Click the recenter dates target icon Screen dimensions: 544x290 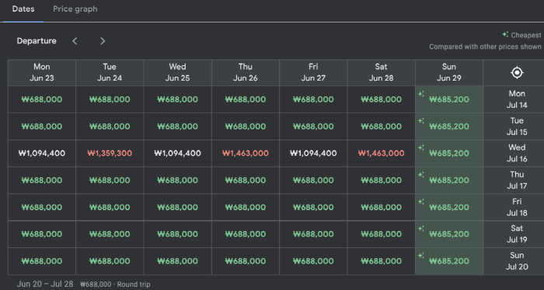517,73
